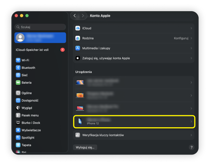Click the Szukaj search field
Image resolution: width=210 pixels, height=165 pixels.
[x=40, y=27]
